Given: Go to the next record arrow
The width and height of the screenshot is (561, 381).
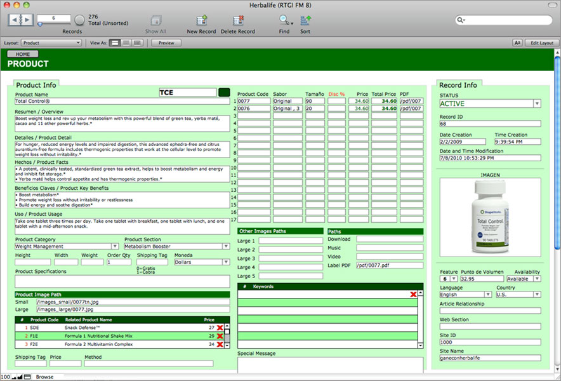Looking at the screenshot, I should pyautogui.click(x=28, y=20).
